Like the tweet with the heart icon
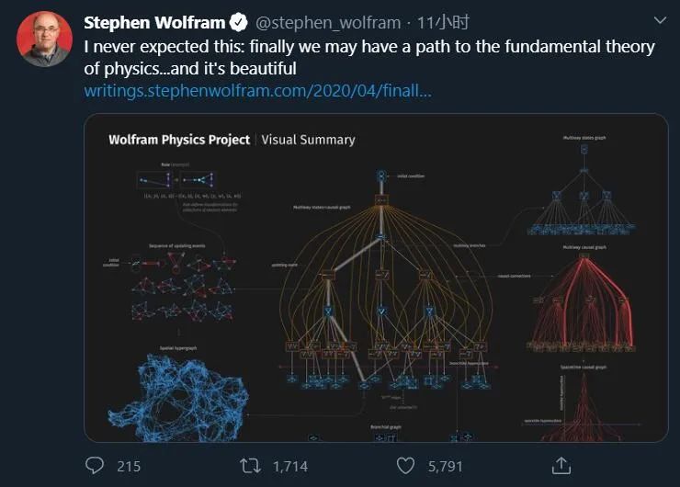 (x=405, y=466)
